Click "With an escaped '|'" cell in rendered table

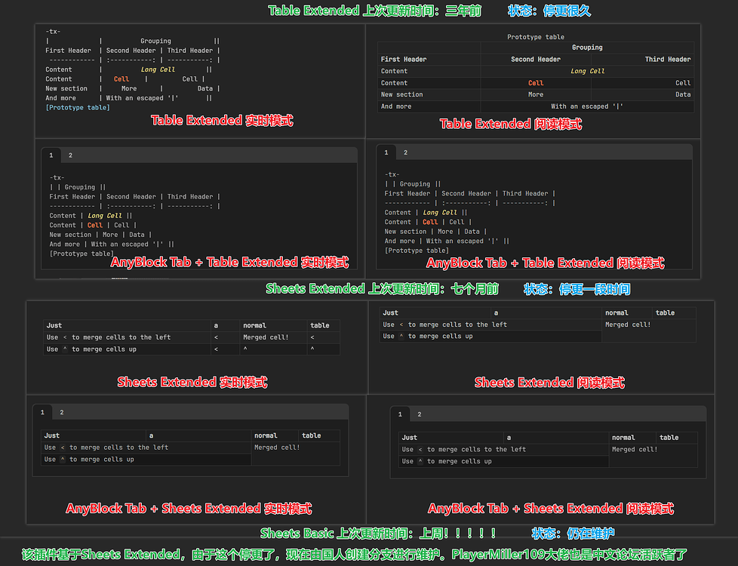(587, 106)
